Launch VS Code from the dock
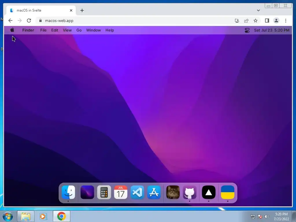The image size is (296, 222). click(137, 192)
